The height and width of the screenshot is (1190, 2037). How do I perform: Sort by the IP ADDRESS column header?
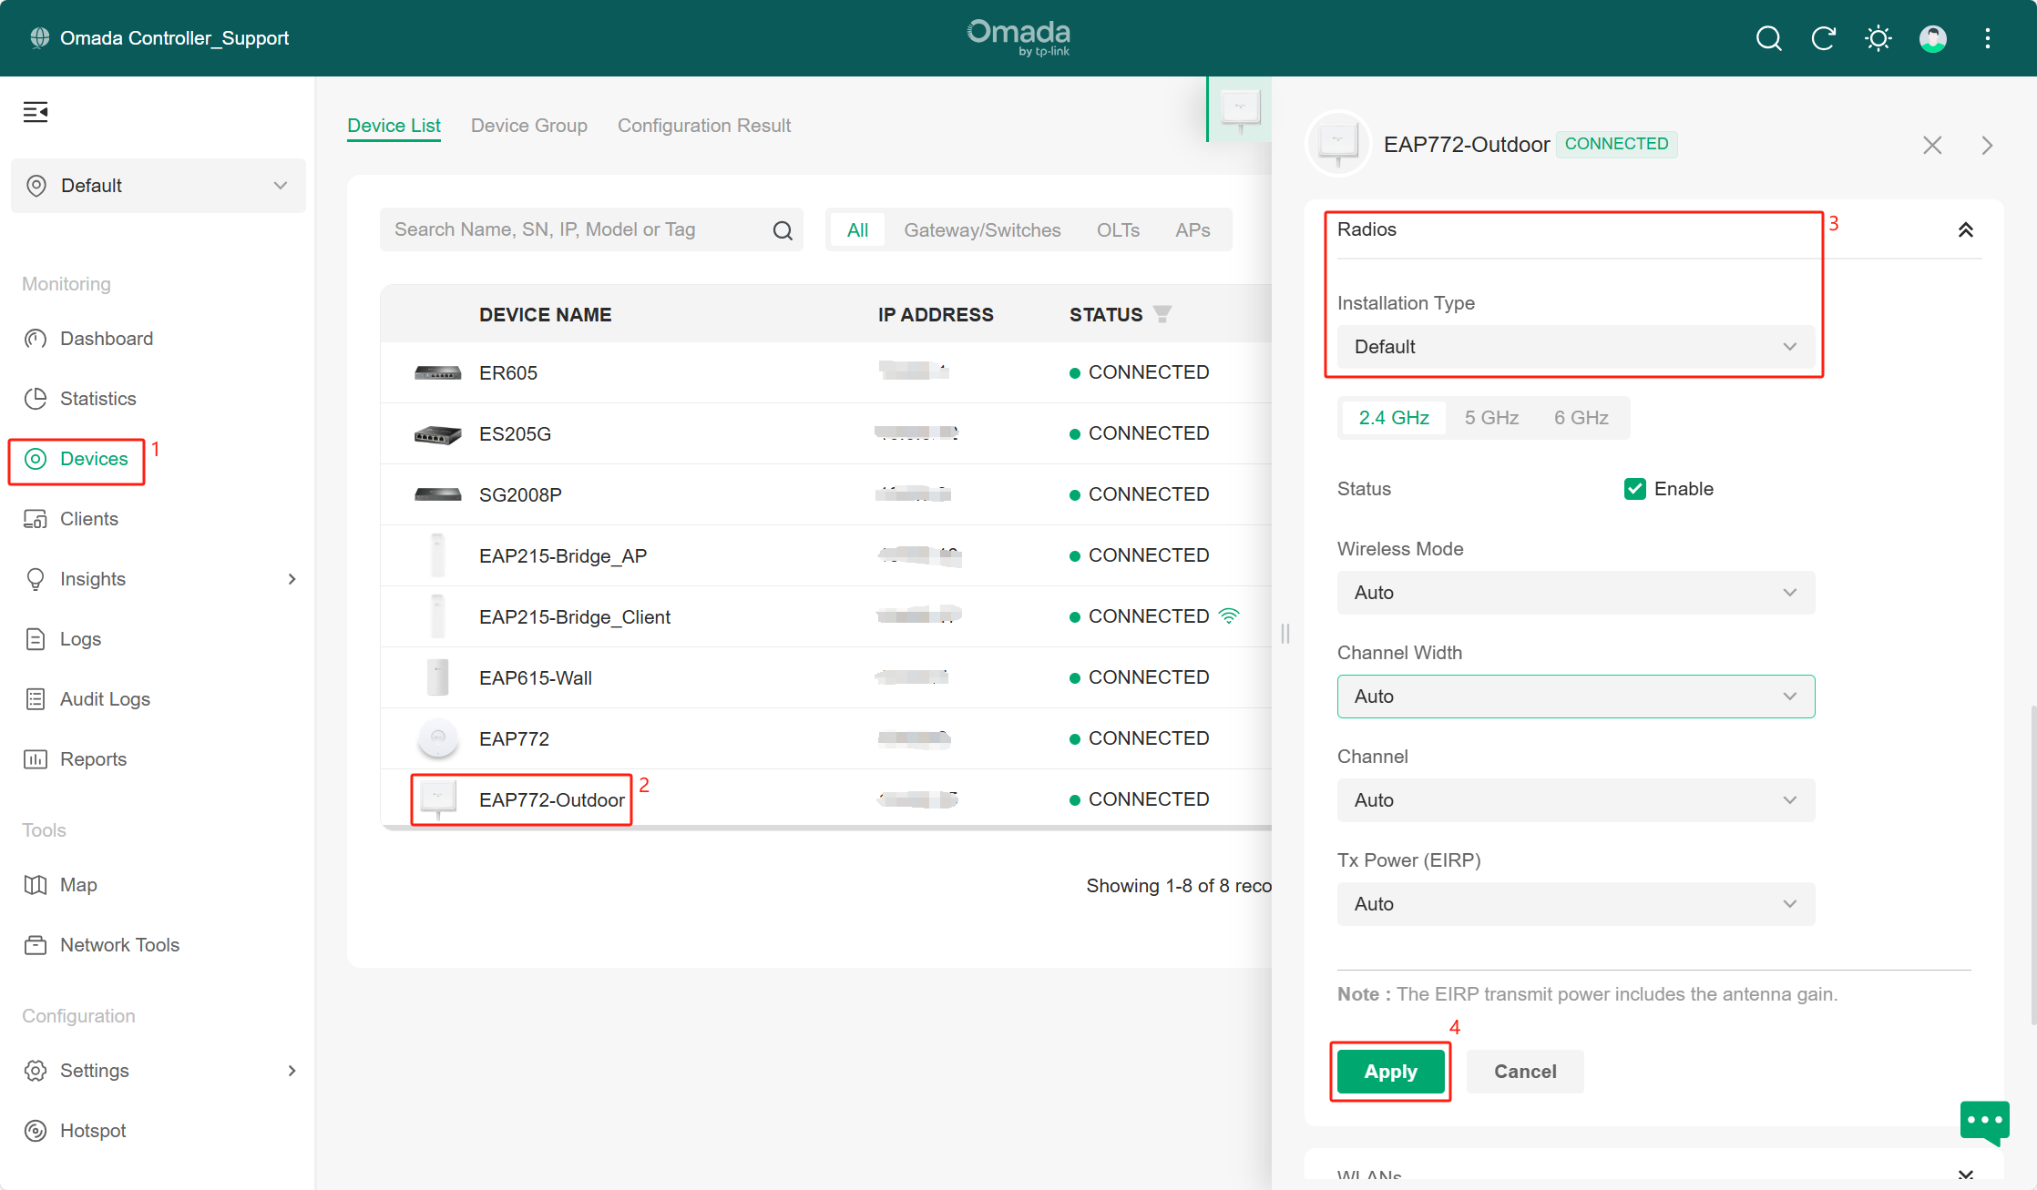coord(936,315)
